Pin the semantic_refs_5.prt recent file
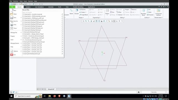 click(x=62, y=44)
